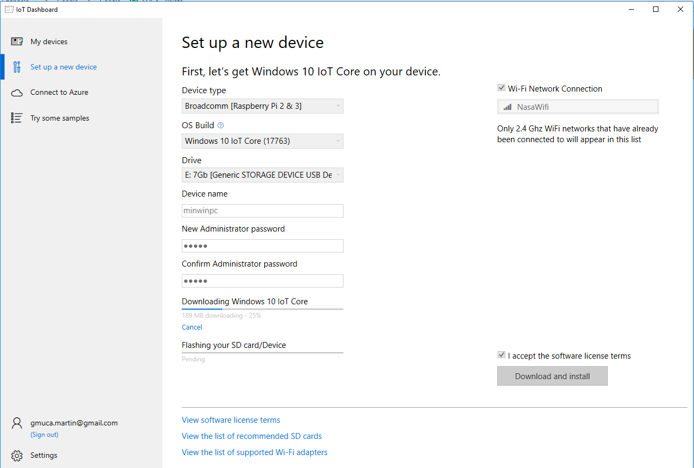Select the NasaWifi network entry

coord(578,107)
